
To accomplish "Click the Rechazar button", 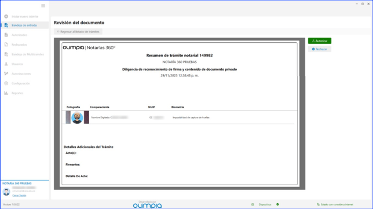I will 320,49.
